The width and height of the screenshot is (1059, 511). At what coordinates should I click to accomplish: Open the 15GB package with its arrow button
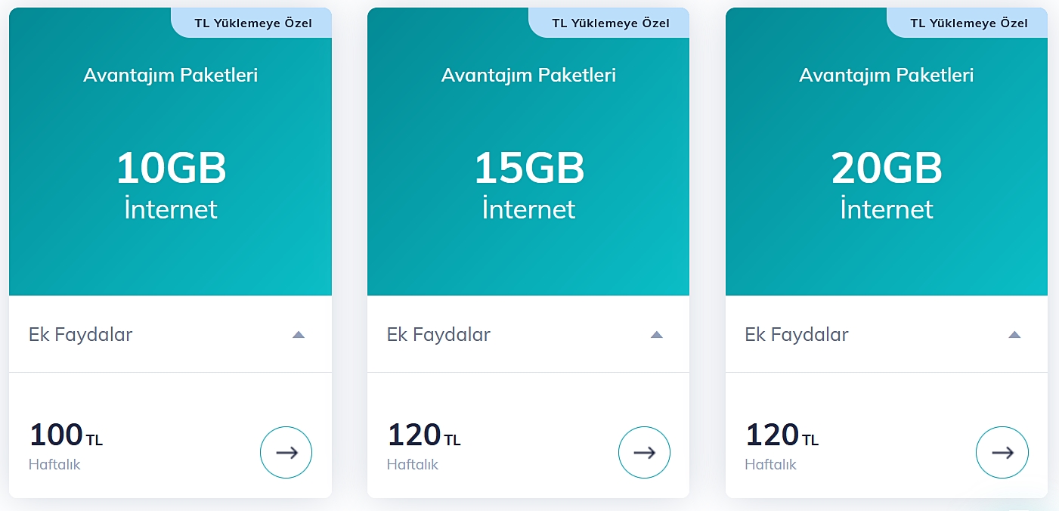pyautogui.click(x=644, y=453)
